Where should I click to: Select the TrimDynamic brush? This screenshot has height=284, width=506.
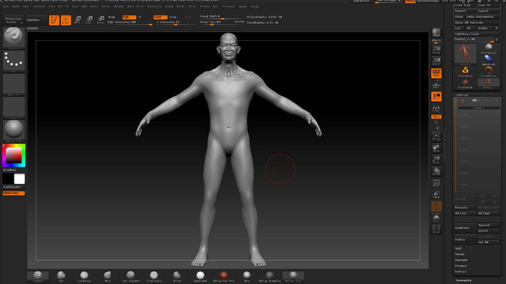[x=154, y=276]
